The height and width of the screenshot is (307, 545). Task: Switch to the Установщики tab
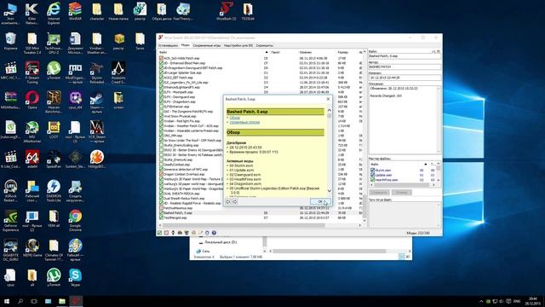tap(169, 45)
